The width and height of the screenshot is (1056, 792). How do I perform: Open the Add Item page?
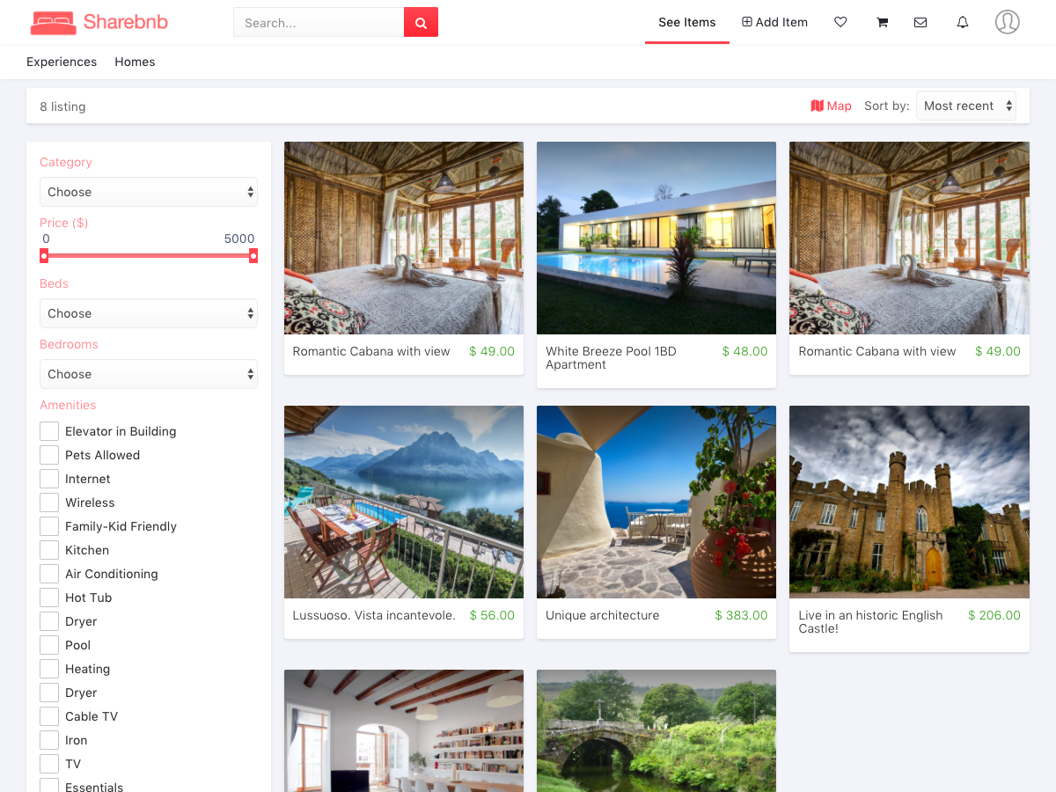pyautogui.click(x=774, y=22)
